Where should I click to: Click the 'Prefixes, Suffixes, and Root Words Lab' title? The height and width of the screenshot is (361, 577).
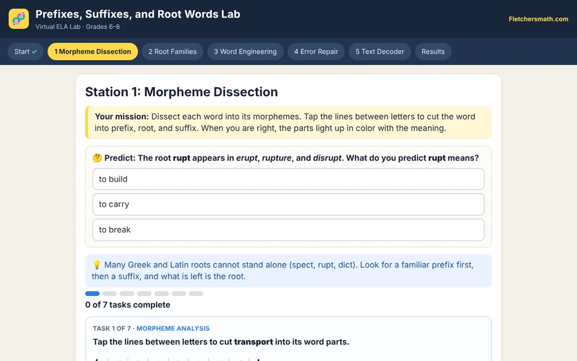(138, 14)
